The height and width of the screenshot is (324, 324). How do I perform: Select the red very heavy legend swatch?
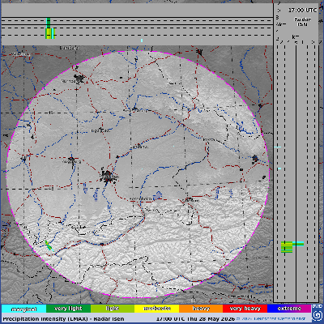tap(245, 309)
